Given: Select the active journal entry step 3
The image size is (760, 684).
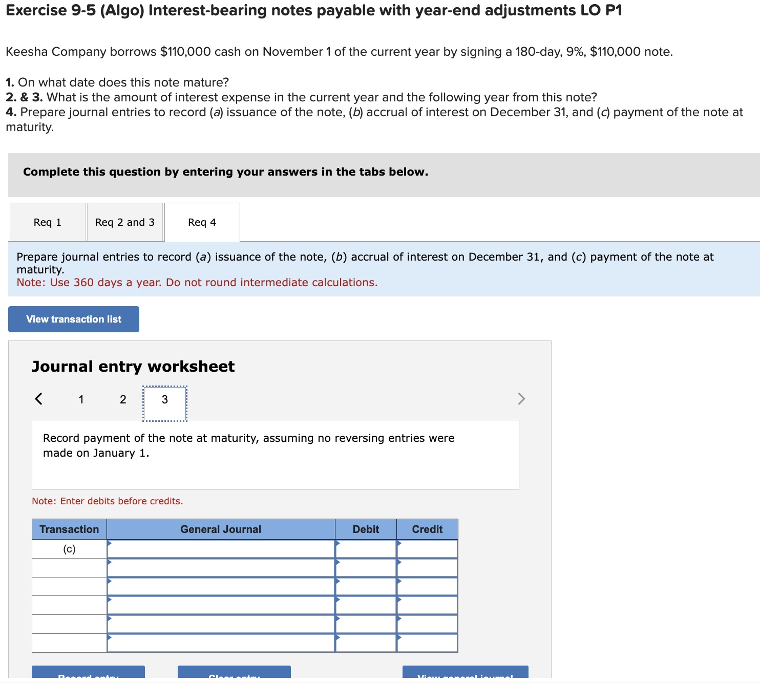Looking at the screenshot, I should pyautogui.click(x=164, y=400).
